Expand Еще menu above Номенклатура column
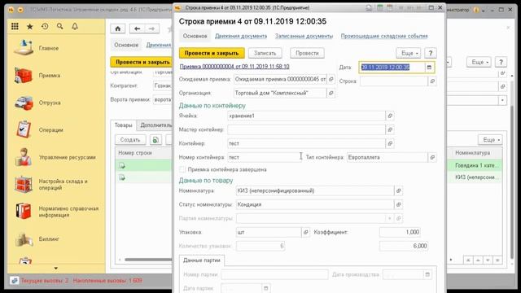 [491, 140]
